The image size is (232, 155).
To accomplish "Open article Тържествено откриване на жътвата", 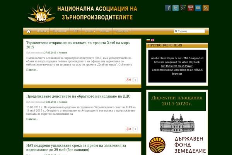I will [78, 45].
